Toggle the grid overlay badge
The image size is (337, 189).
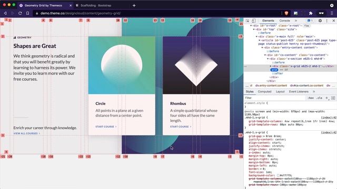[x=274, y=70]
